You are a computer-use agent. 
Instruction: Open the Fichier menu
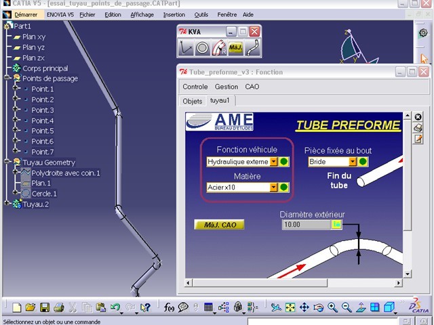(87, 15)
